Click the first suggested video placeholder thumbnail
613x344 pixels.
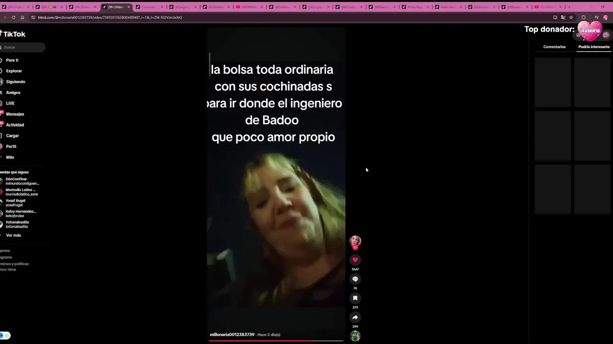tap(553, 83)
